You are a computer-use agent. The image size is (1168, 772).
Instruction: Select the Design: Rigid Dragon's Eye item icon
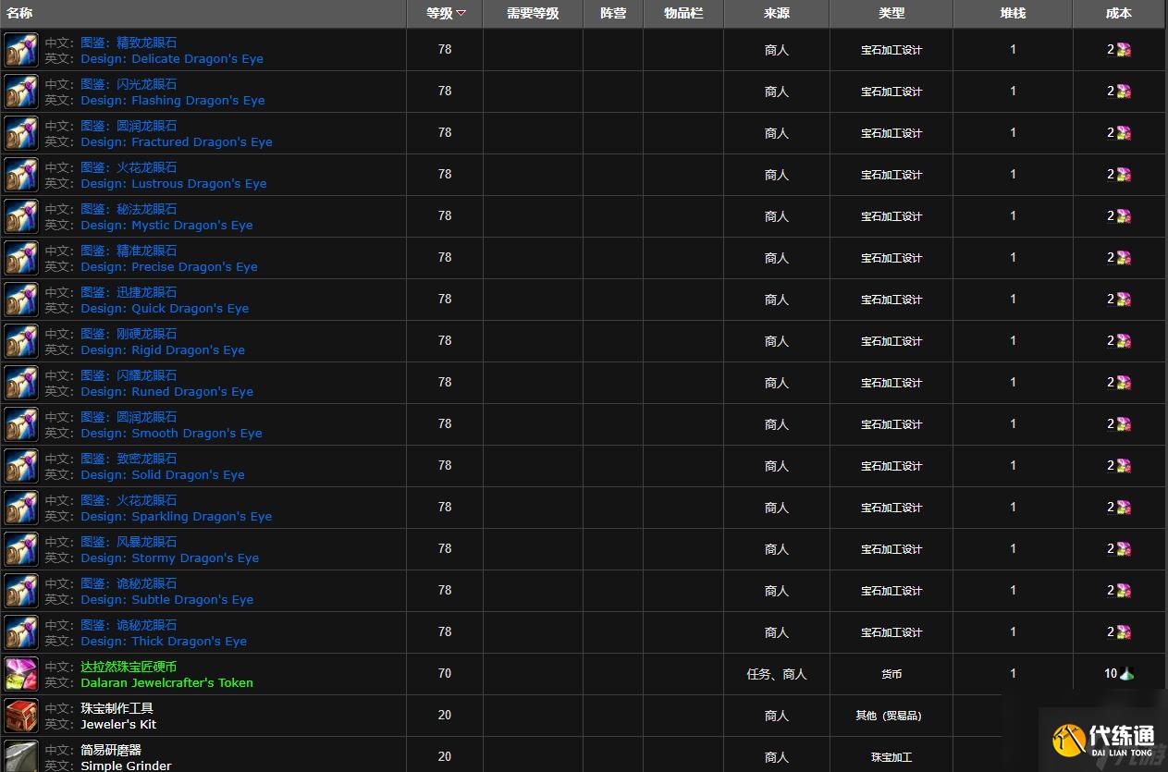[x=21, y=341]
